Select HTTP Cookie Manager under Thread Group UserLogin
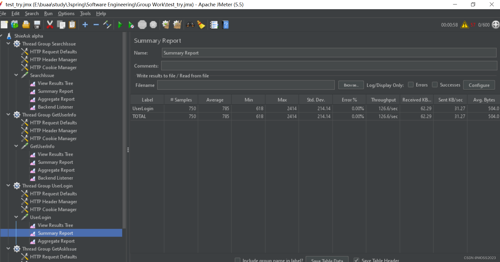Viewport: 500px width, 262px height. point(53,209)
